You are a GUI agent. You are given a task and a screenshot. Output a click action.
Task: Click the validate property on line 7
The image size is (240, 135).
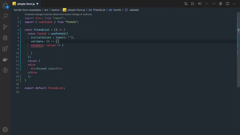point(37,41)
